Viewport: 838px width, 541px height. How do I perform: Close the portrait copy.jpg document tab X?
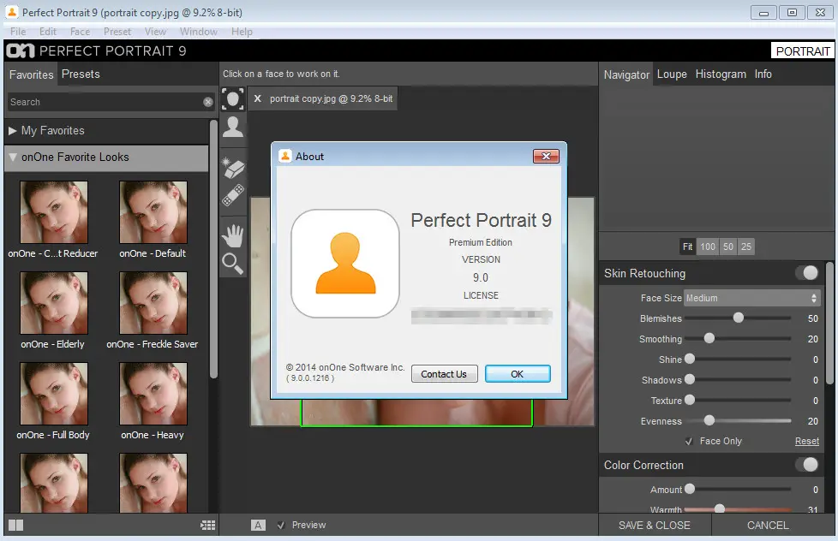(x=258, y=98)
